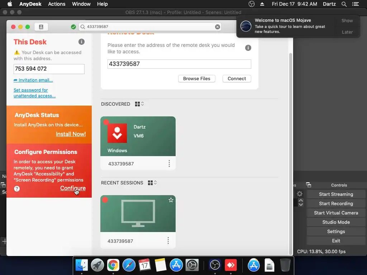367x275 pixels.
Task: Favorite the recent session with the star
Action: [x=171, y=200]
